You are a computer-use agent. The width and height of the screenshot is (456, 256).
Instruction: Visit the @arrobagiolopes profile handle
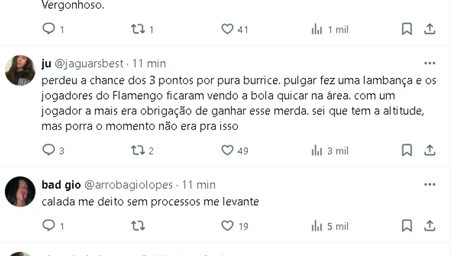point(128,185)
